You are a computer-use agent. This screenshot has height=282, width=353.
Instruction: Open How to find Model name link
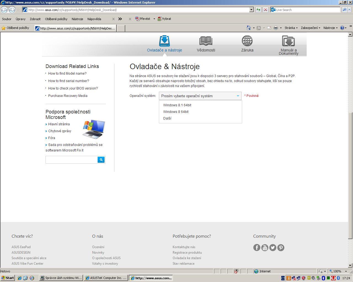pos(67,74)
